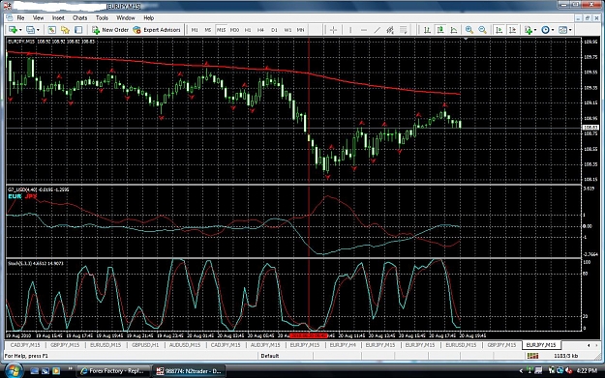Switch to NZtrader taskbar window
This screenshot has width=605, height=378.
[x=189, y=371]
